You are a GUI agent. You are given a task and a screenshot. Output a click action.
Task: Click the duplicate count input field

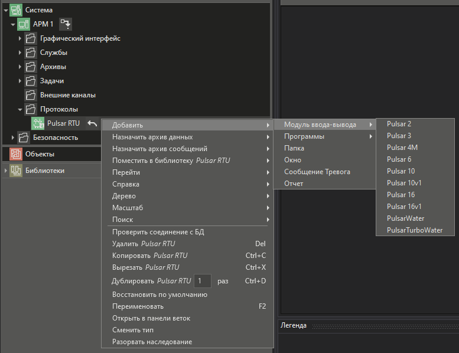(x=202, y=281)
